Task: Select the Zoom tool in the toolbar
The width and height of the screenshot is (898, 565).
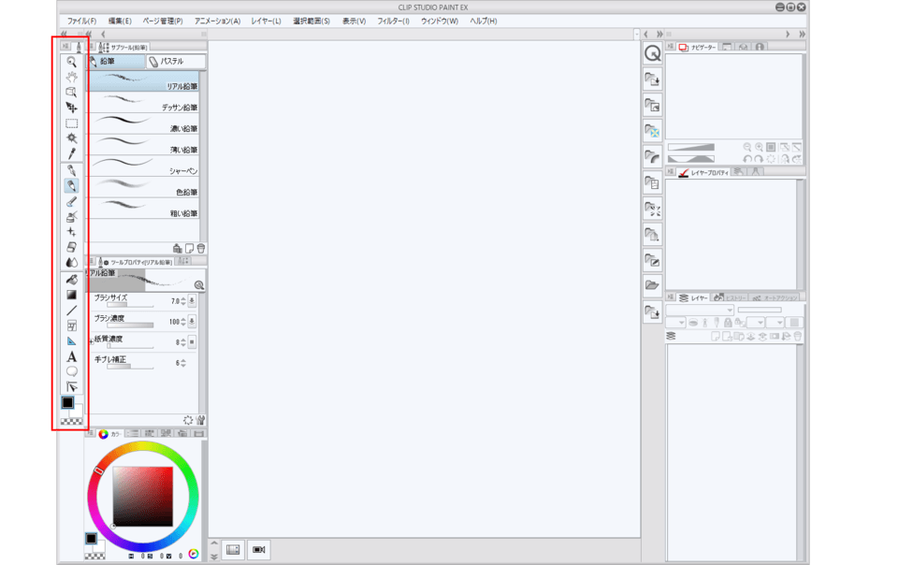Action: 73,63
